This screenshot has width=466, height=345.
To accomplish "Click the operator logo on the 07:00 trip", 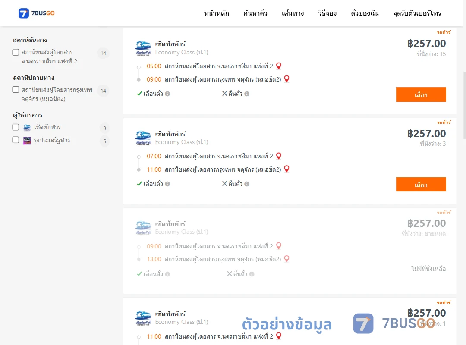I will pyautogui.click(x=143, y=138).
